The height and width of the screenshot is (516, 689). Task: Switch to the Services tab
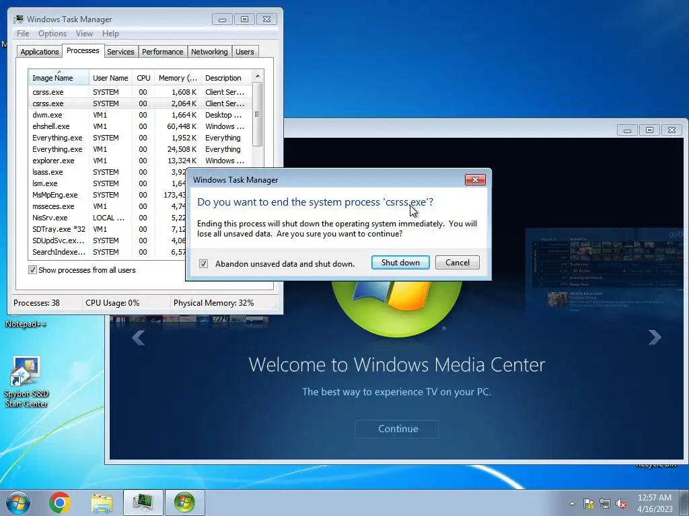tap(120, 52)
